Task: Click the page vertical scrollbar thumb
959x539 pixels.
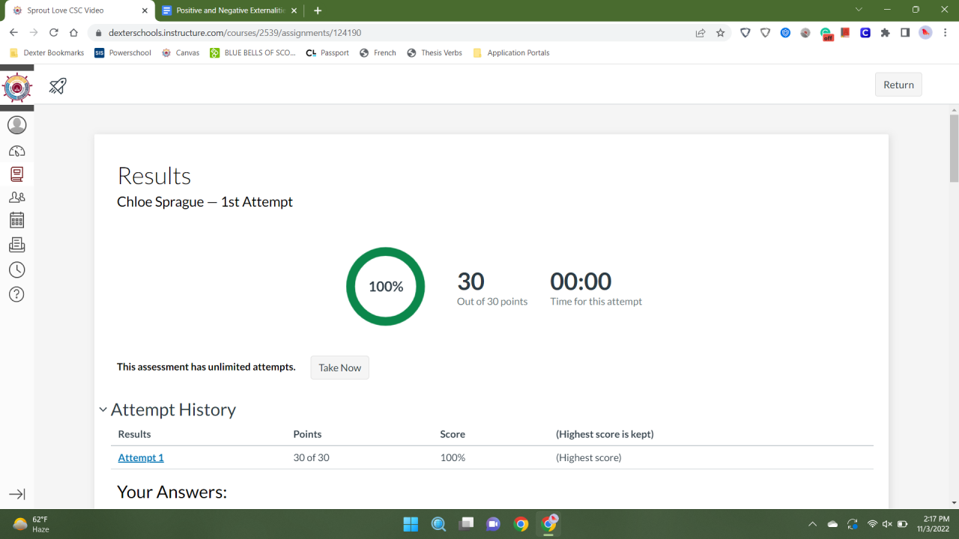Action: (x=954, y=148)
